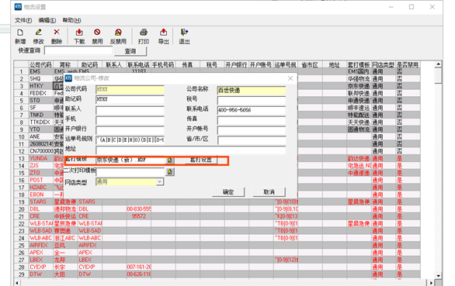Viewport: 455px width, 286px height.
Task: Click the 打印 printer icon
Action: 144,33
